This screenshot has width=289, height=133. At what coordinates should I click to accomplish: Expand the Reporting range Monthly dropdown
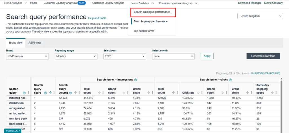[76, 56]
